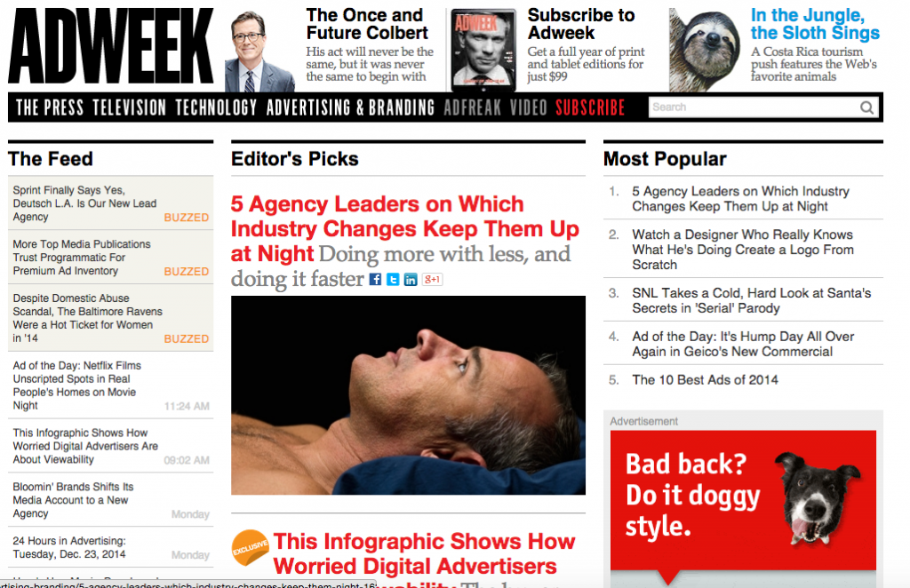
Task: Click the search magnifier icon
Action: click(x=866, y=107)
